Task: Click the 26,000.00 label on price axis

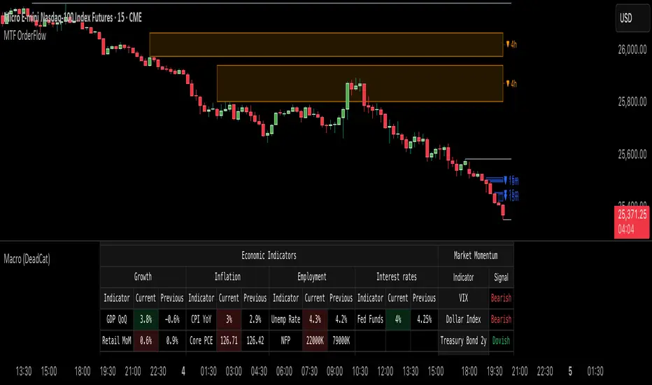Action: tap(627, 50)
